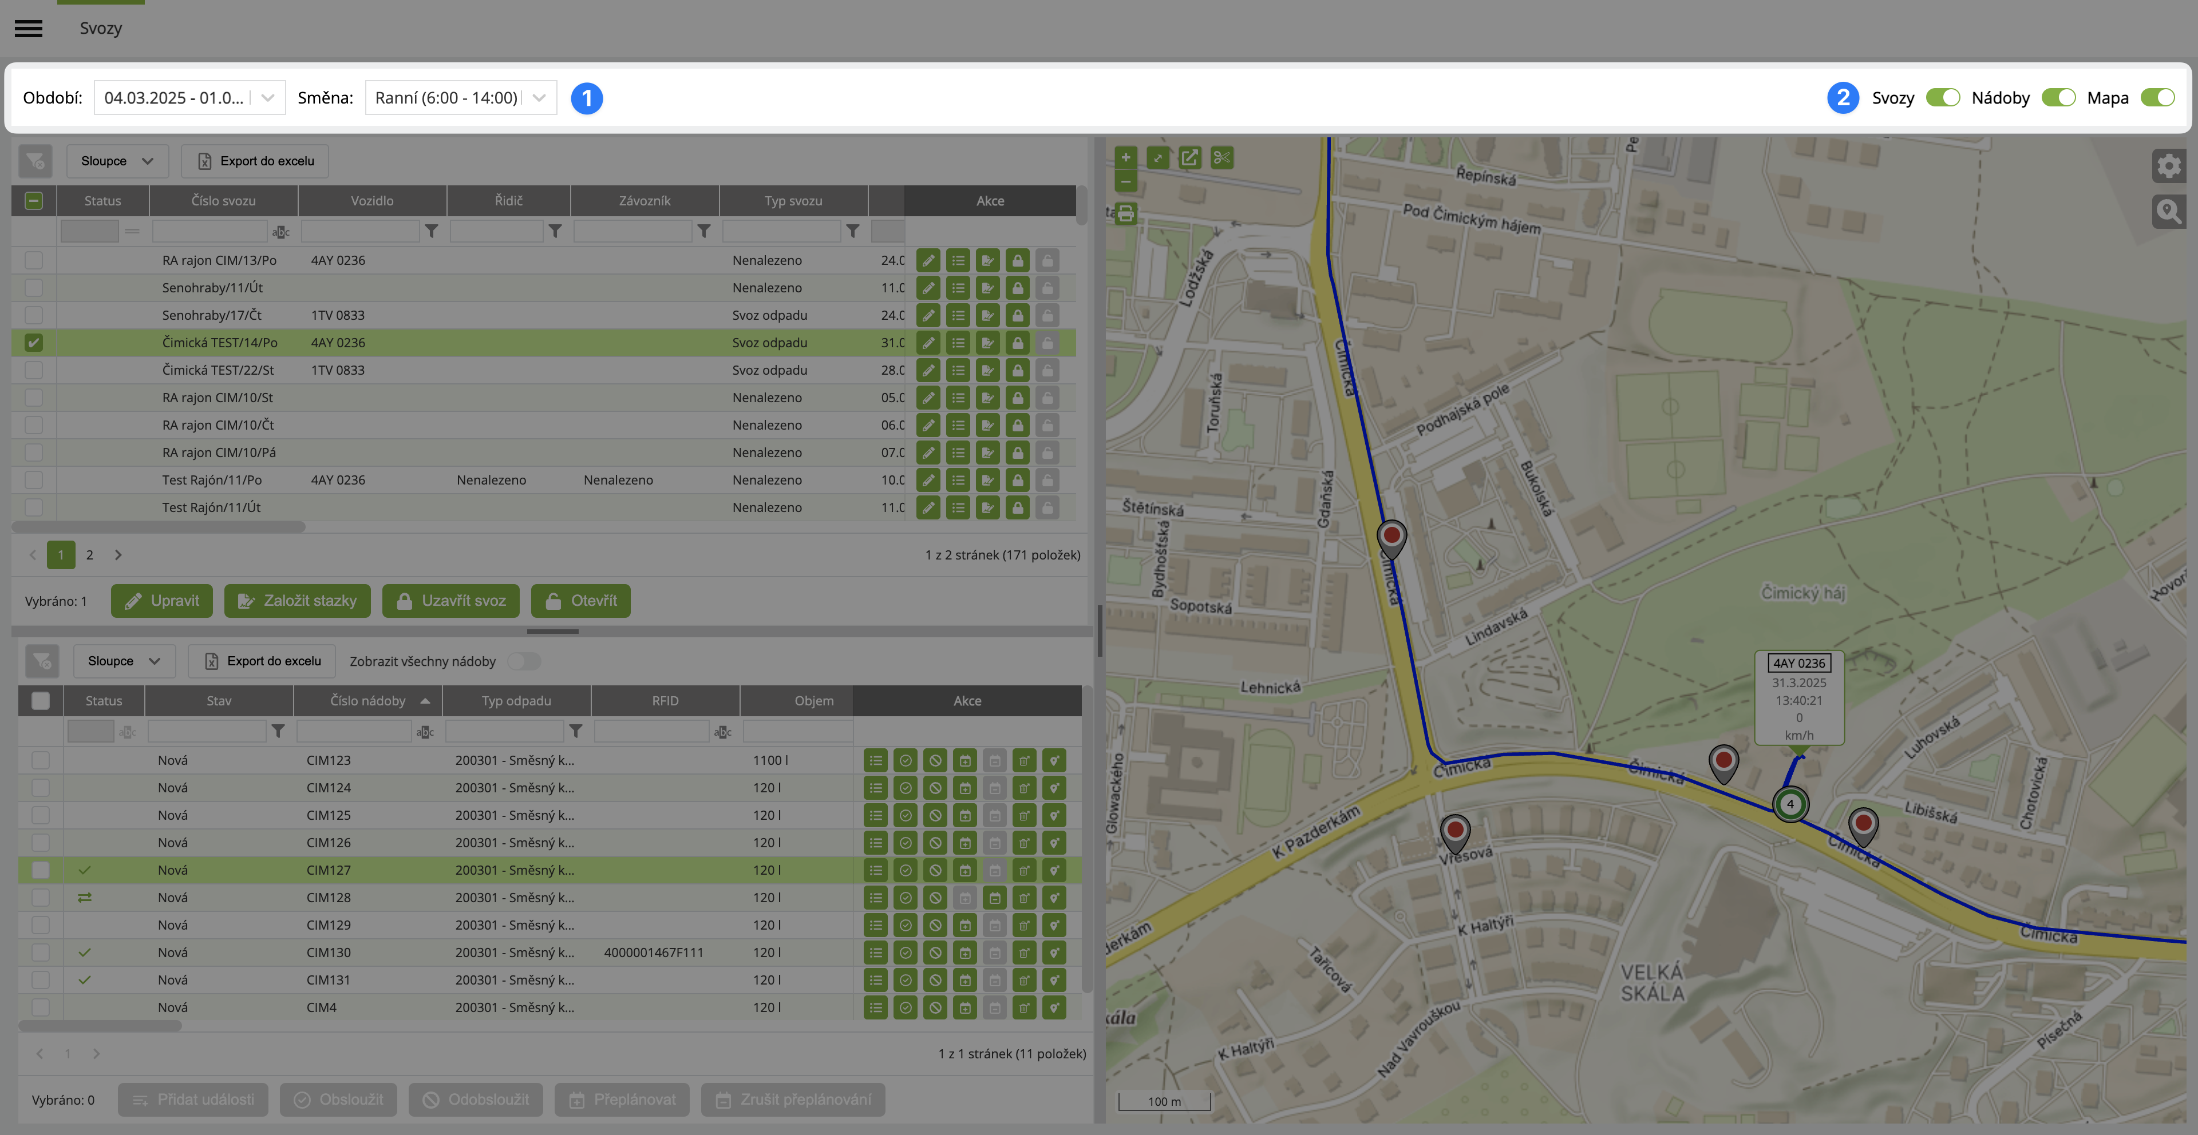
Task: Tick the checkbox for container CIM123
Action: 40,760
